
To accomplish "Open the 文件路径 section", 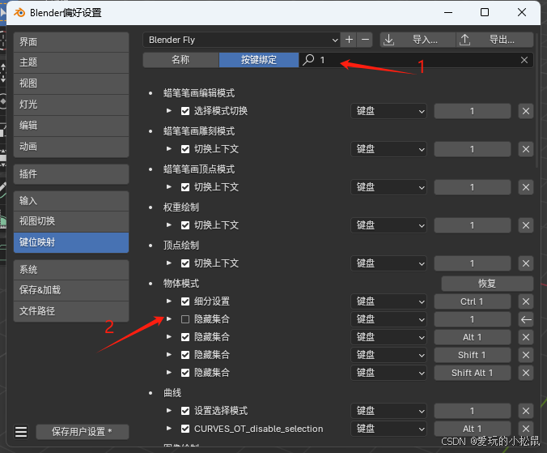I will pyautogui.click(x=71, y=311).
